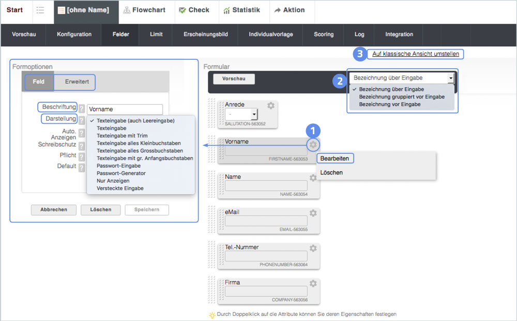Image resolution: width=517 pixels, height=321 pixels.
Task: Click the list icon next to Start
Action: point(40,10)
